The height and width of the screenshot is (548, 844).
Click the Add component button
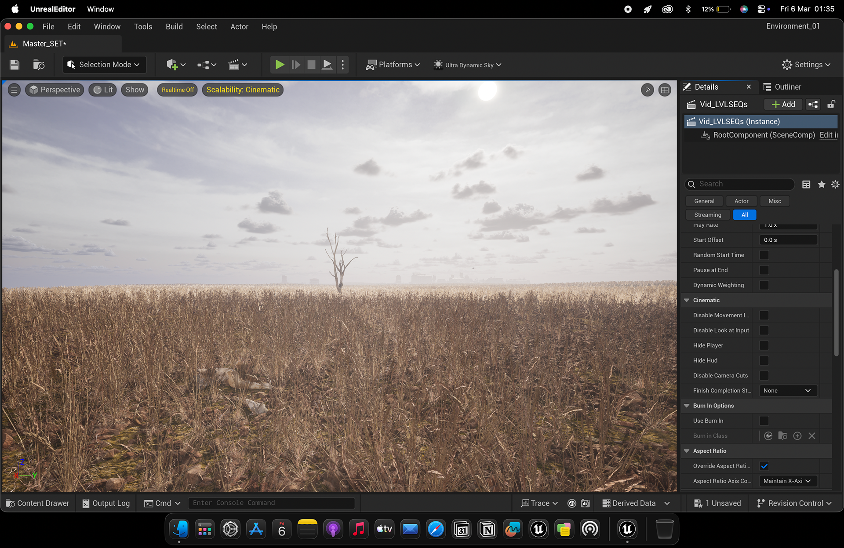pos(784,105)
